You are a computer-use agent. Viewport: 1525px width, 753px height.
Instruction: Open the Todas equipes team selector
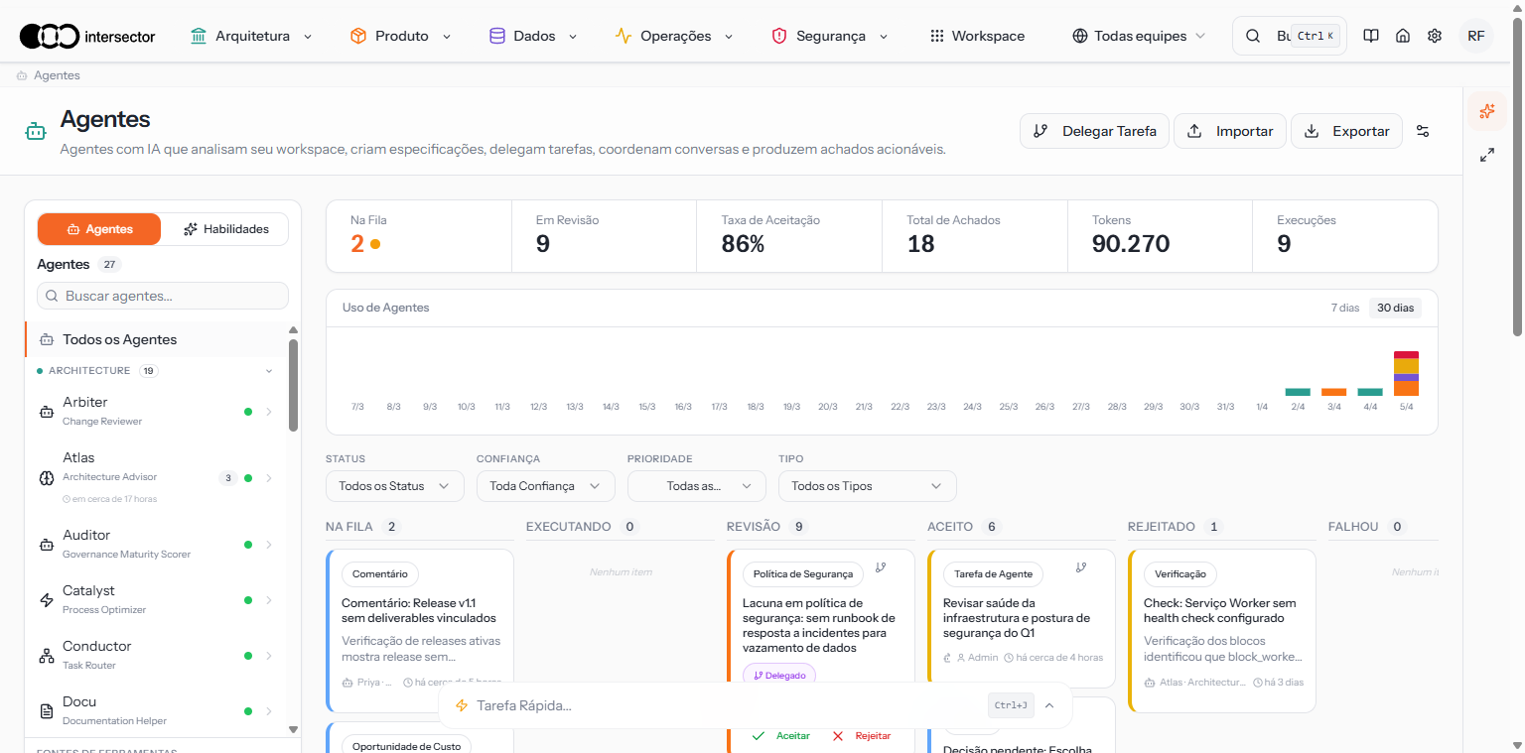pos(1139,36)
